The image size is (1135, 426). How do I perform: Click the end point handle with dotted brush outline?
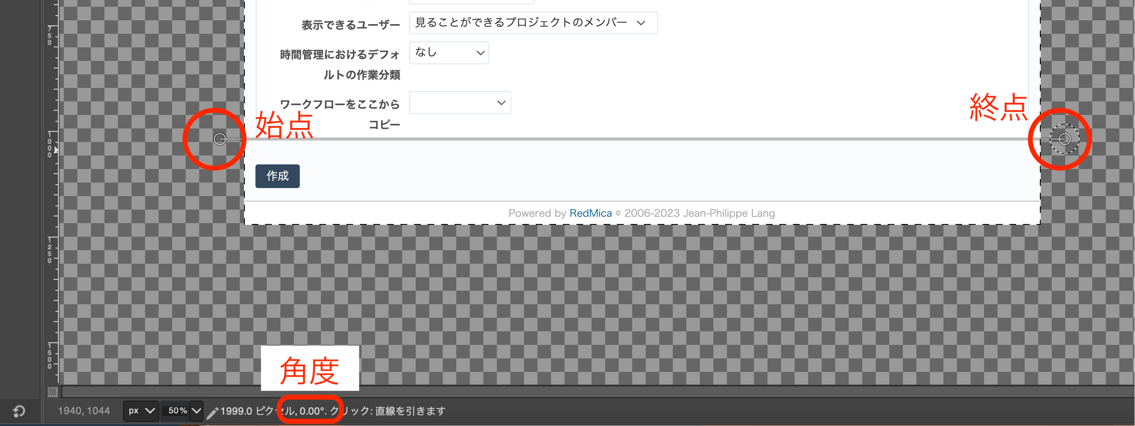1064,139
